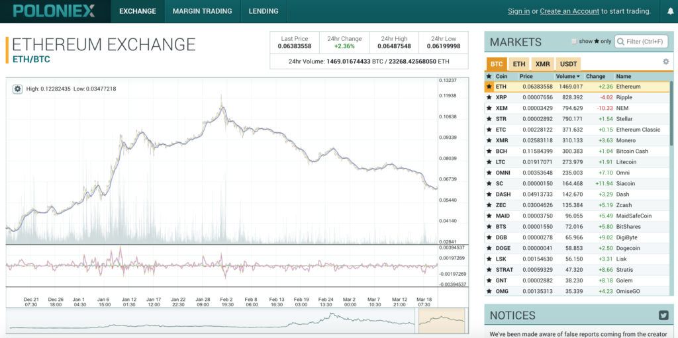This screenshot has width=678, height=338.
Task: Toggle the BTS favorite star
Action: (489, 226)
